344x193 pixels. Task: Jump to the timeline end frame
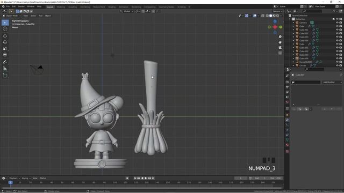pyautogui.click(x=153, y=178)
